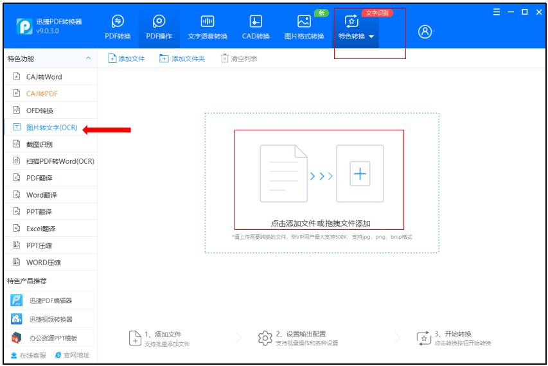Viewport: 548px width, 366px height.
Task: Click the 添加文件 plus-document toolbar icon
Action: (112, 58)
